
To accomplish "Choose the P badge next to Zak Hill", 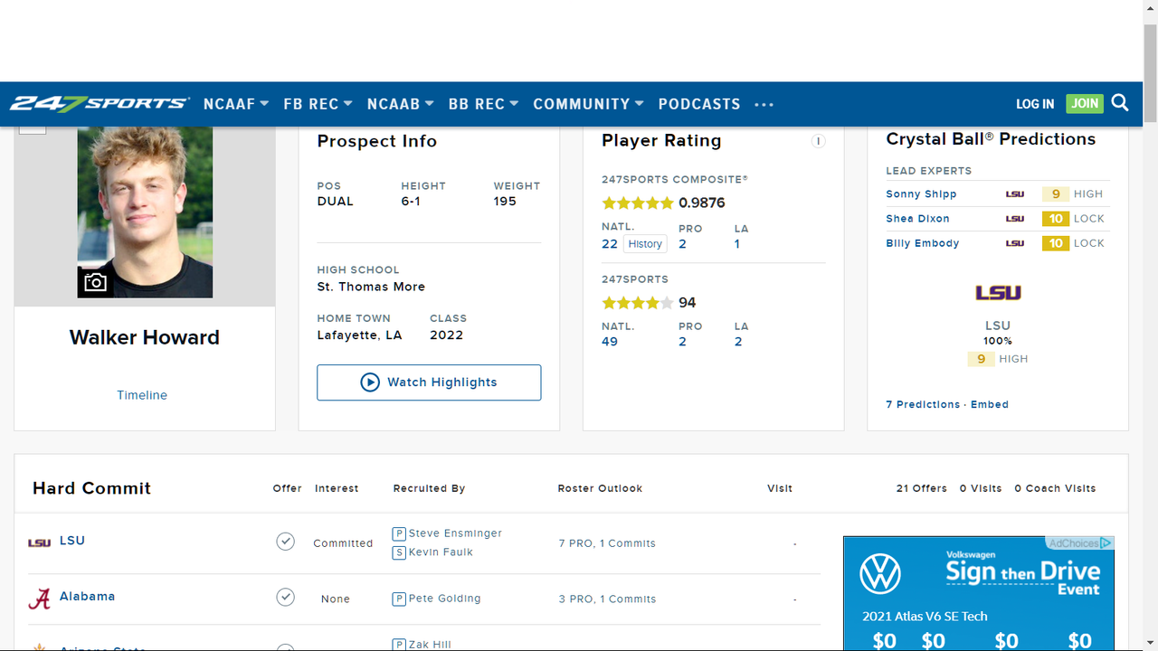I will click(x=399, y=645).
